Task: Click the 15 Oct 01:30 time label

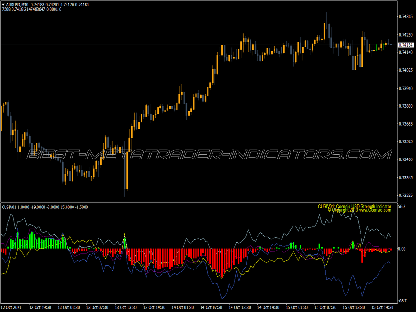Action: click(x=297, y=308)
